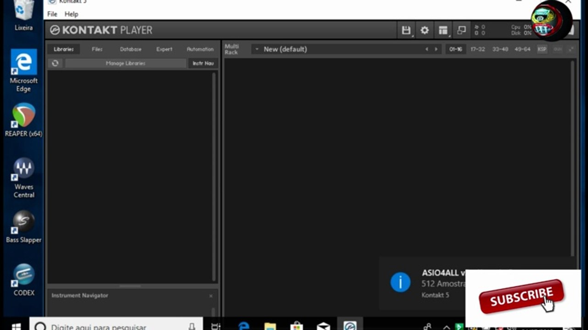This screenshot has height=330, width=588.
Task: Switch to the Libraries tab
Action: click(63, 49)
